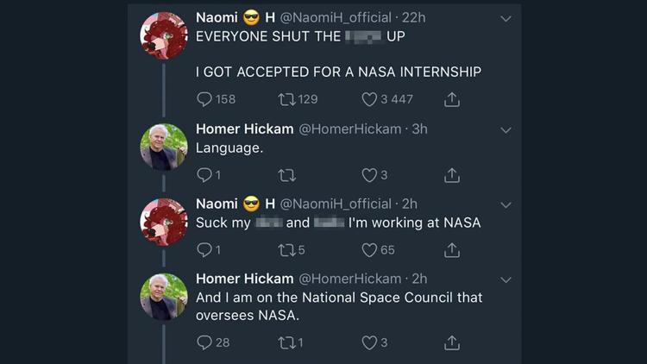Share Homer's National Space Council tweet

click(x=451, y=342)
